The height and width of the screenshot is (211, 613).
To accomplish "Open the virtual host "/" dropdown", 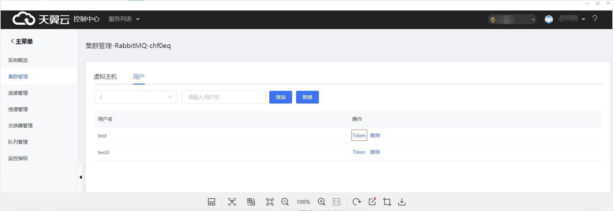I will click(x=135, y=97).
